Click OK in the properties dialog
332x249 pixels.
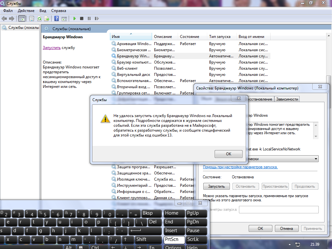(260, 229)
